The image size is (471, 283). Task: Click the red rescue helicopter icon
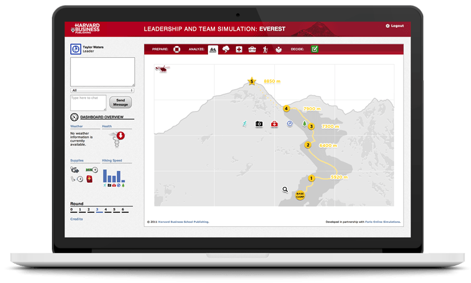163,69
